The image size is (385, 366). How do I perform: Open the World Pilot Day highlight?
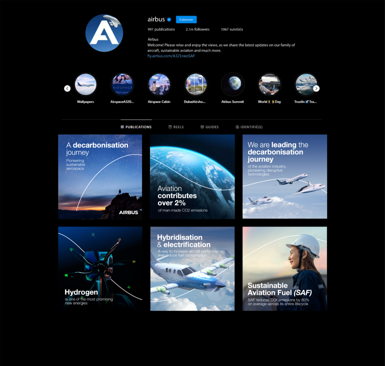[x=269, y=85]
